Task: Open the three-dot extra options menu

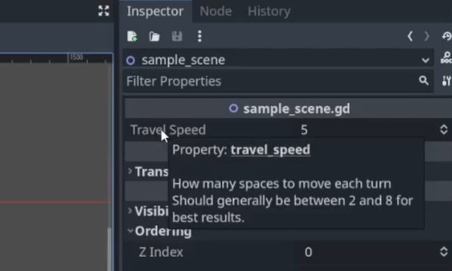Action: pos(200,36)
